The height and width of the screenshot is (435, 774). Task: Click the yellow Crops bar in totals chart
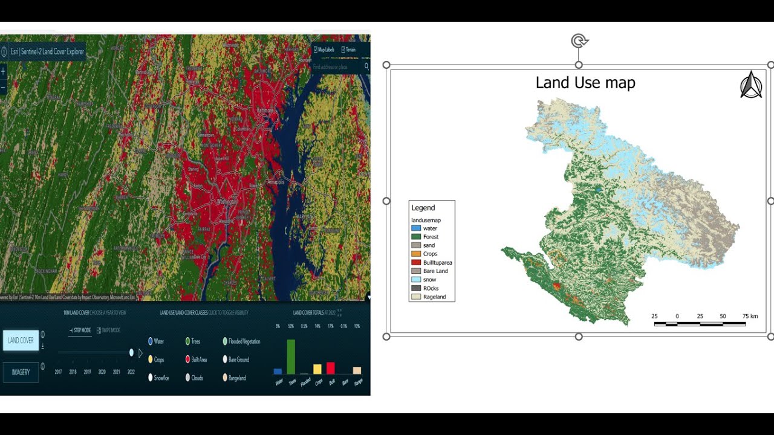pos(317,369)
